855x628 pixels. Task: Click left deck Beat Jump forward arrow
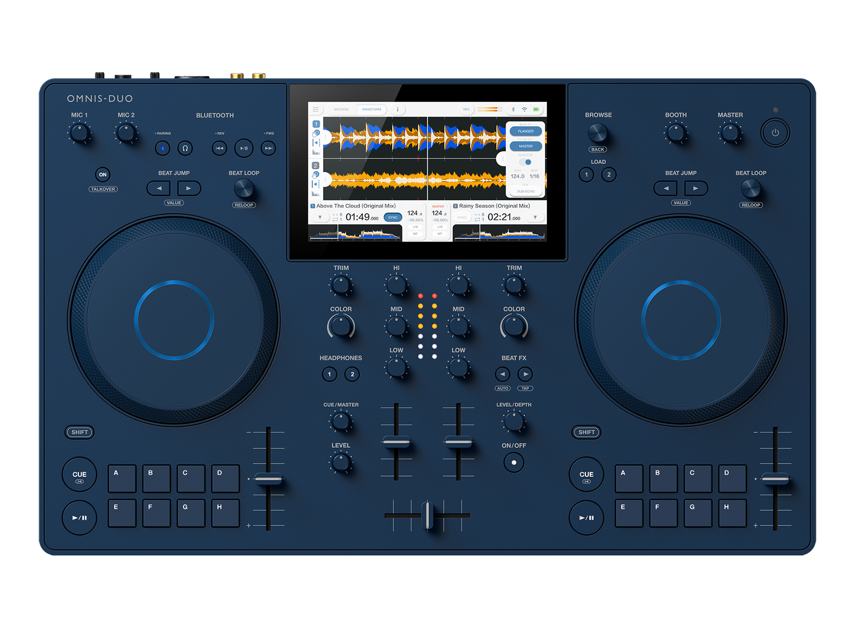point(189,188)
